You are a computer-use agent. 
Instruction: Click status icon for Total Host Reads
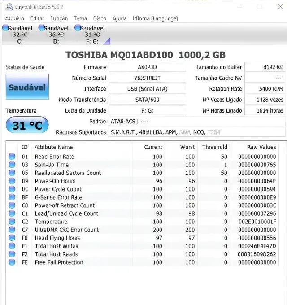point(12,254)
